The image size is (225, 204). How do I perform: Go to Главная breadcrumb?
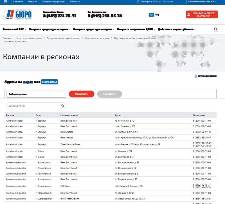7,38
